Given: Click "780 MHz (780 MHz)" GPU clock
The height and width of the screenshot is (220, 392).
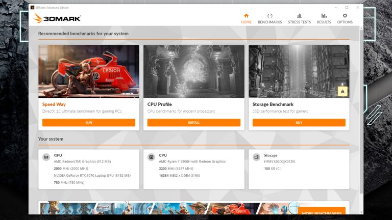Looking at the screenshot, I should click(x=69, y=182).
